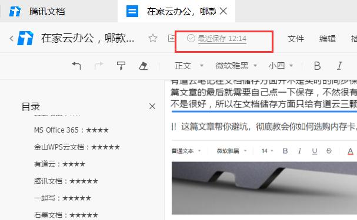Toggle italic in the main toolbar
The width and height of the screenshot is (357, 220).
point(339,66)
